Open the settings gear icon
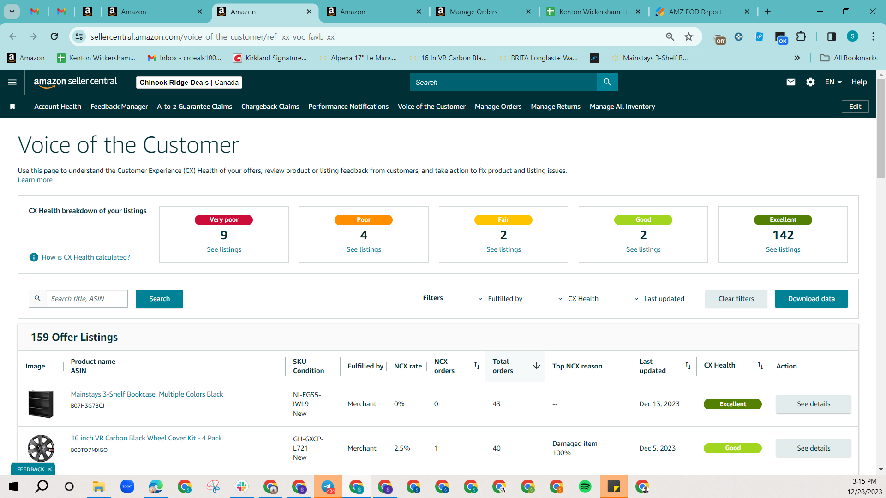 tap(810, 82)
